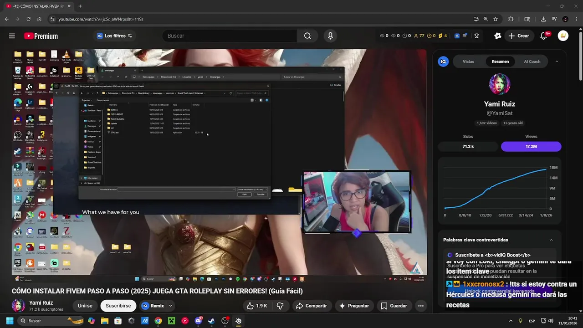
Task: Click the install app icon in address bar
Action: click(x=476, y=19)
